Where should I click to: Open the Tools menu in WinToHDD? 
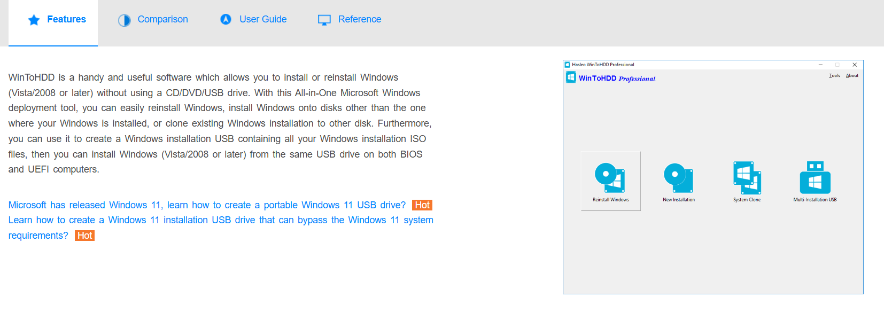click(x=834, y=75)
